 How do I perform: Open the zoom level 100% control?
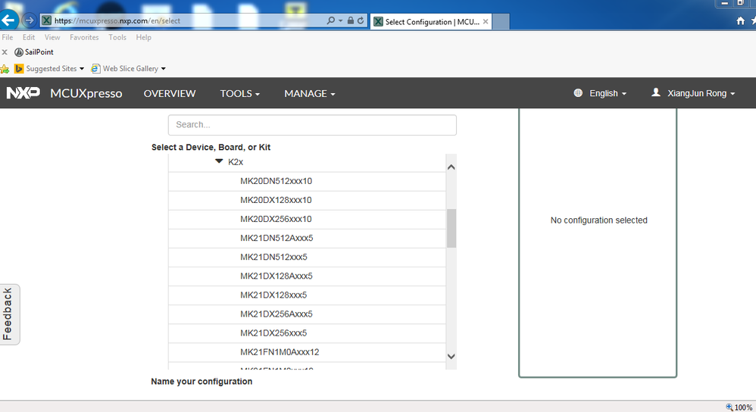[x=739, y=407]
